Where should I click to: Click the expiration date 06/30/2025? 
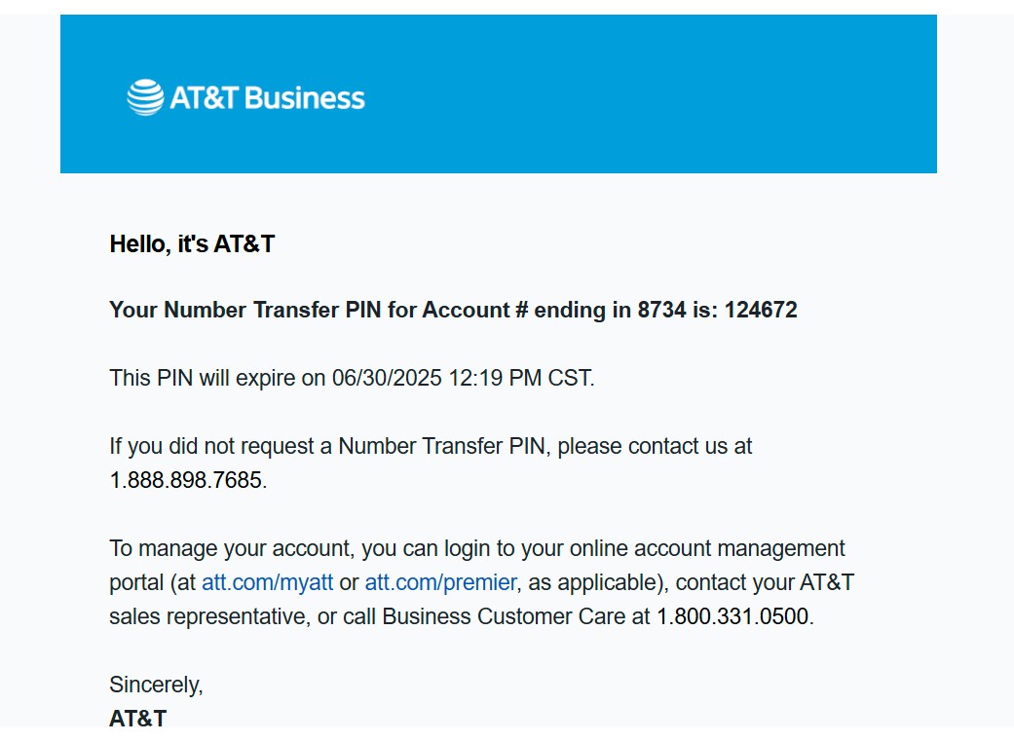[x=386, y=378]
